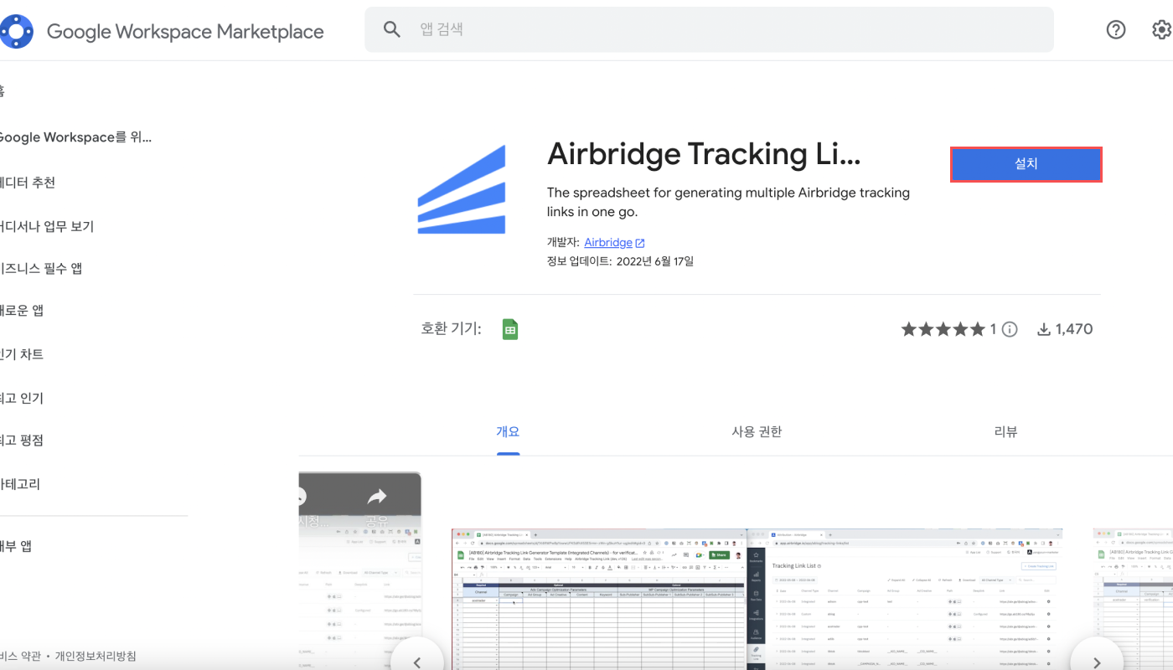Click the Airbridge app logo

coord(462,188)
